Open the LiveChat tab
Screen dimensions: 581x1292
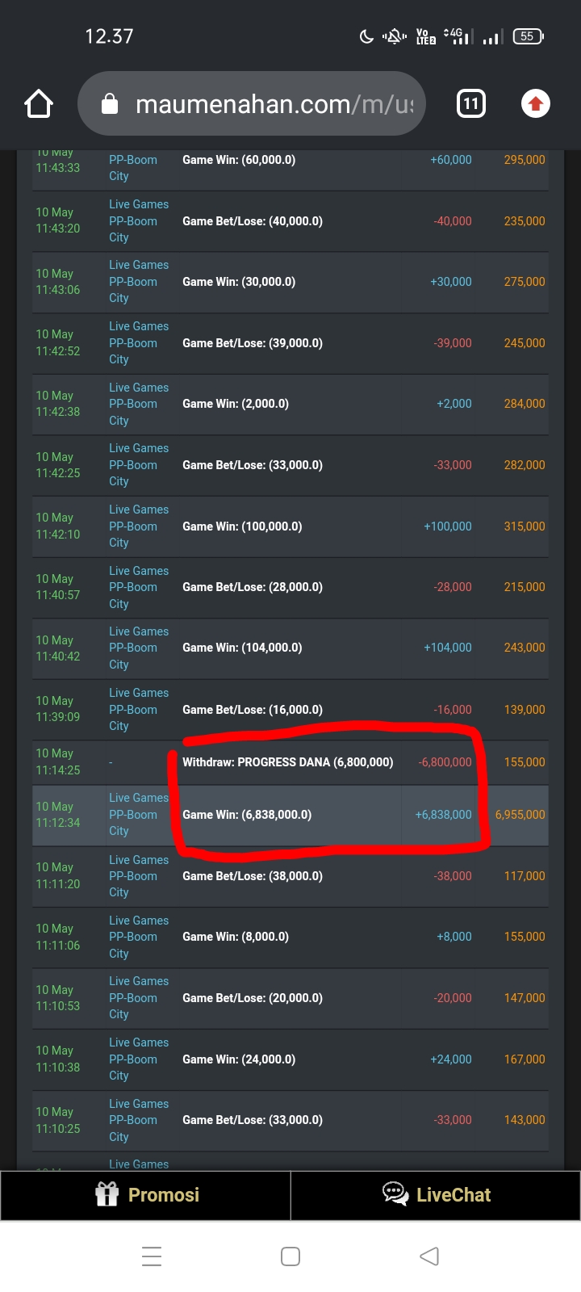[436, 1195]
